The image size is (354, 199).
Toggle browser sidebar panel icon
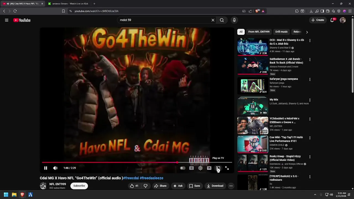coord(322,11)
